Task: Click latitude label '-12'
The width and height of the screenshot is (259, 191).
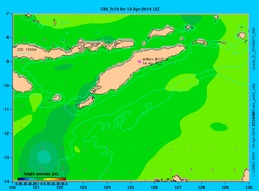Action: [x=6, y=133]
